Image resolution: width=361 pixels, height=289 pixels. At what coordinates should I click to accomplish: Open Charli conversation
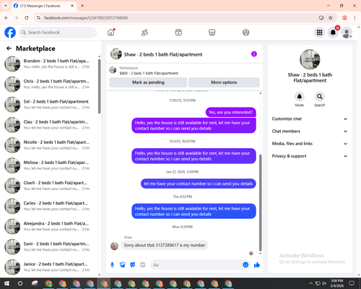pyautogui.click(x=49, y=186)
